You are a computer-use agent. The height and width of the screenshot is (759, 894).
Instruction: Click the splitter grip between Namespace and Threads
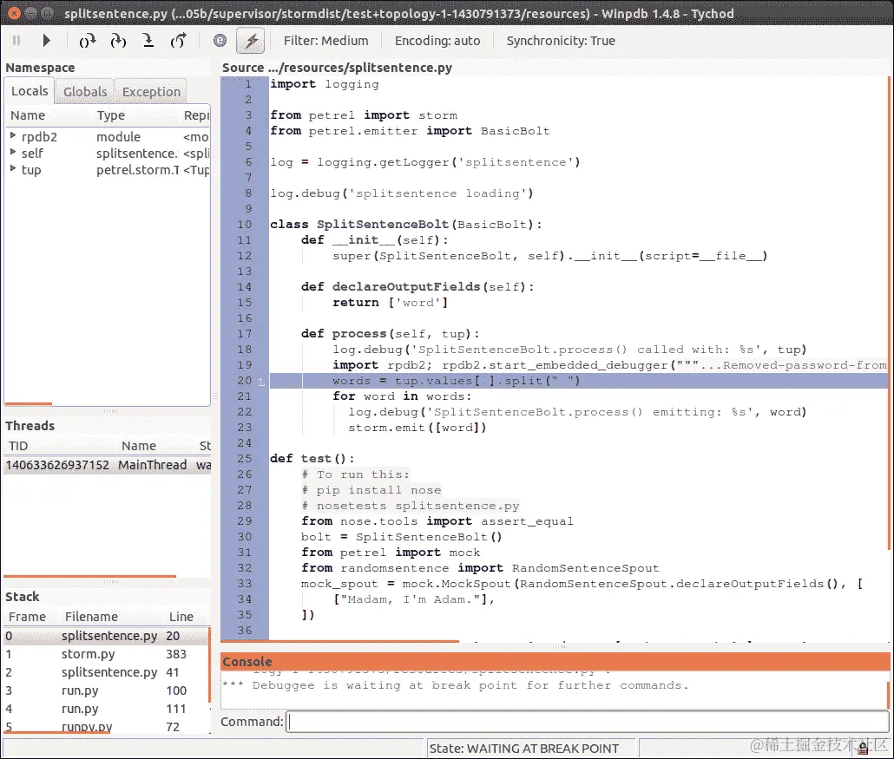click(x=111, y=411)
